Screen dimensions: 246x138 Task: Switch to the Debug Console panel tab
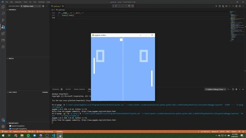click(79, 89)
